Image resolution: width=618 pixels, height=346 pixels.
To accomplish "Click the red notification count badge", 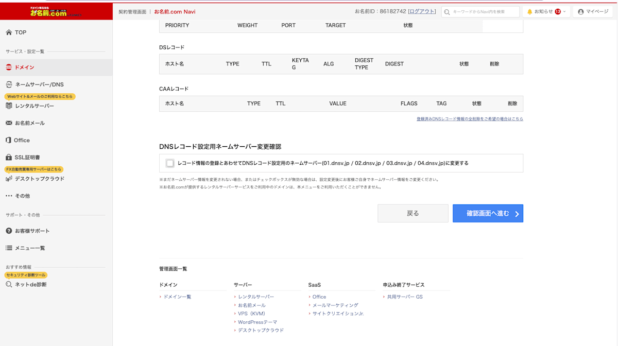I will (x=558, y=11).
